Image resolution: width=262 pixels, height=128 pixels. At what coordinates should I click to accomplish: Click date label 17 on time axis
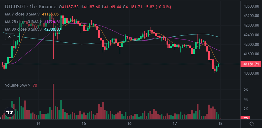point(175,124)
